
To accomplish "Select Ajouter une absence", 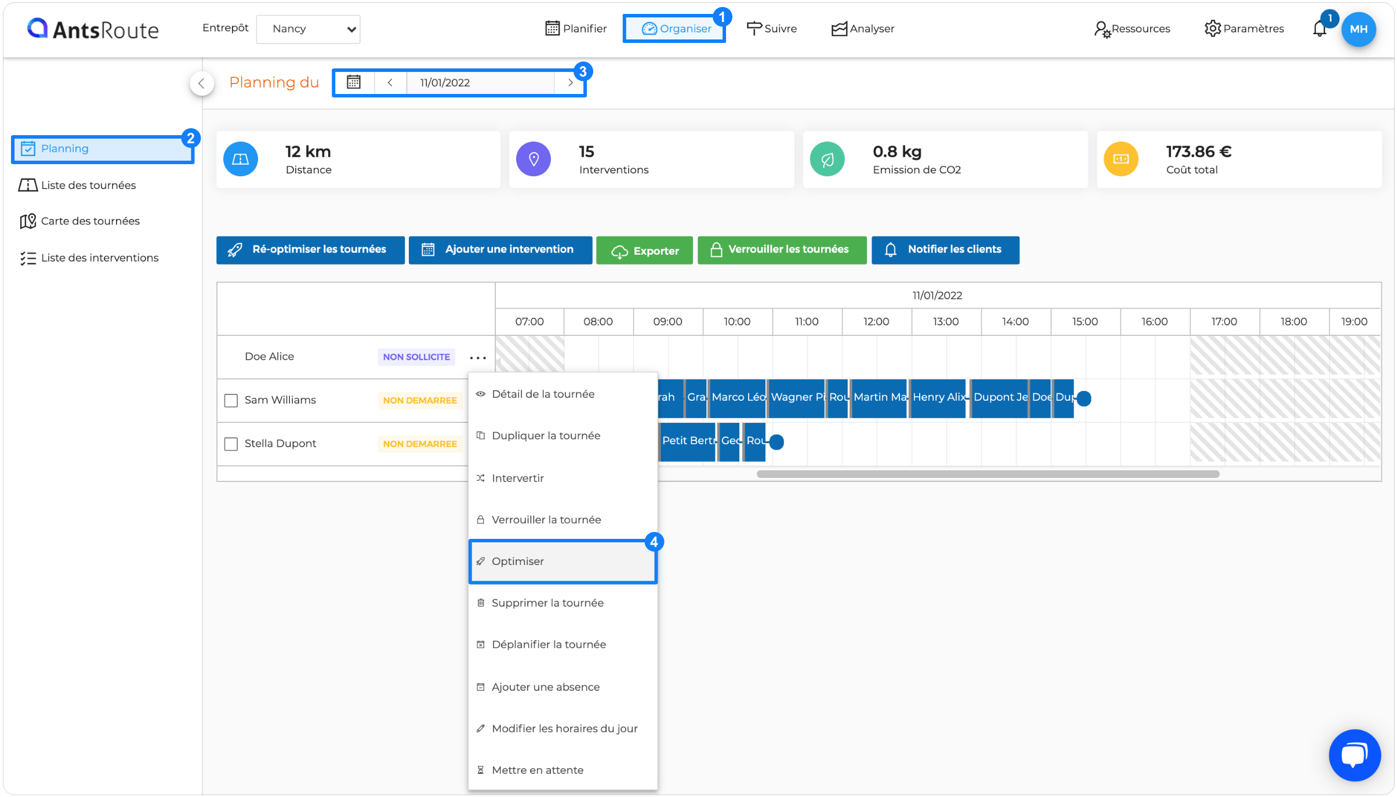I will (563, 687).
